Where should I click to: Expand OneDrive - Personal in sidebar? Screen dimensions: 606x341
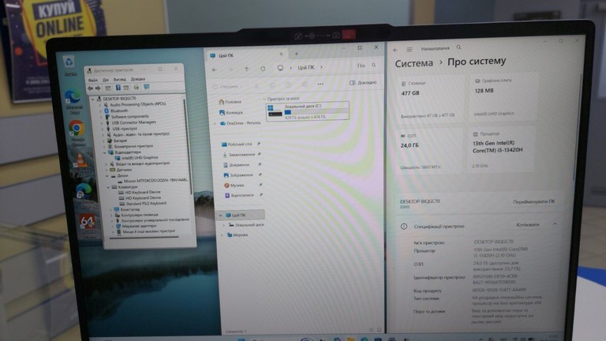(x=215, y=124)
